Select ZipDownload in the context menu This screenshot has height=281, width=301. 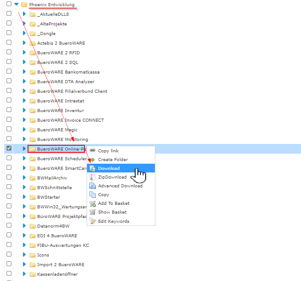[121, 177]
